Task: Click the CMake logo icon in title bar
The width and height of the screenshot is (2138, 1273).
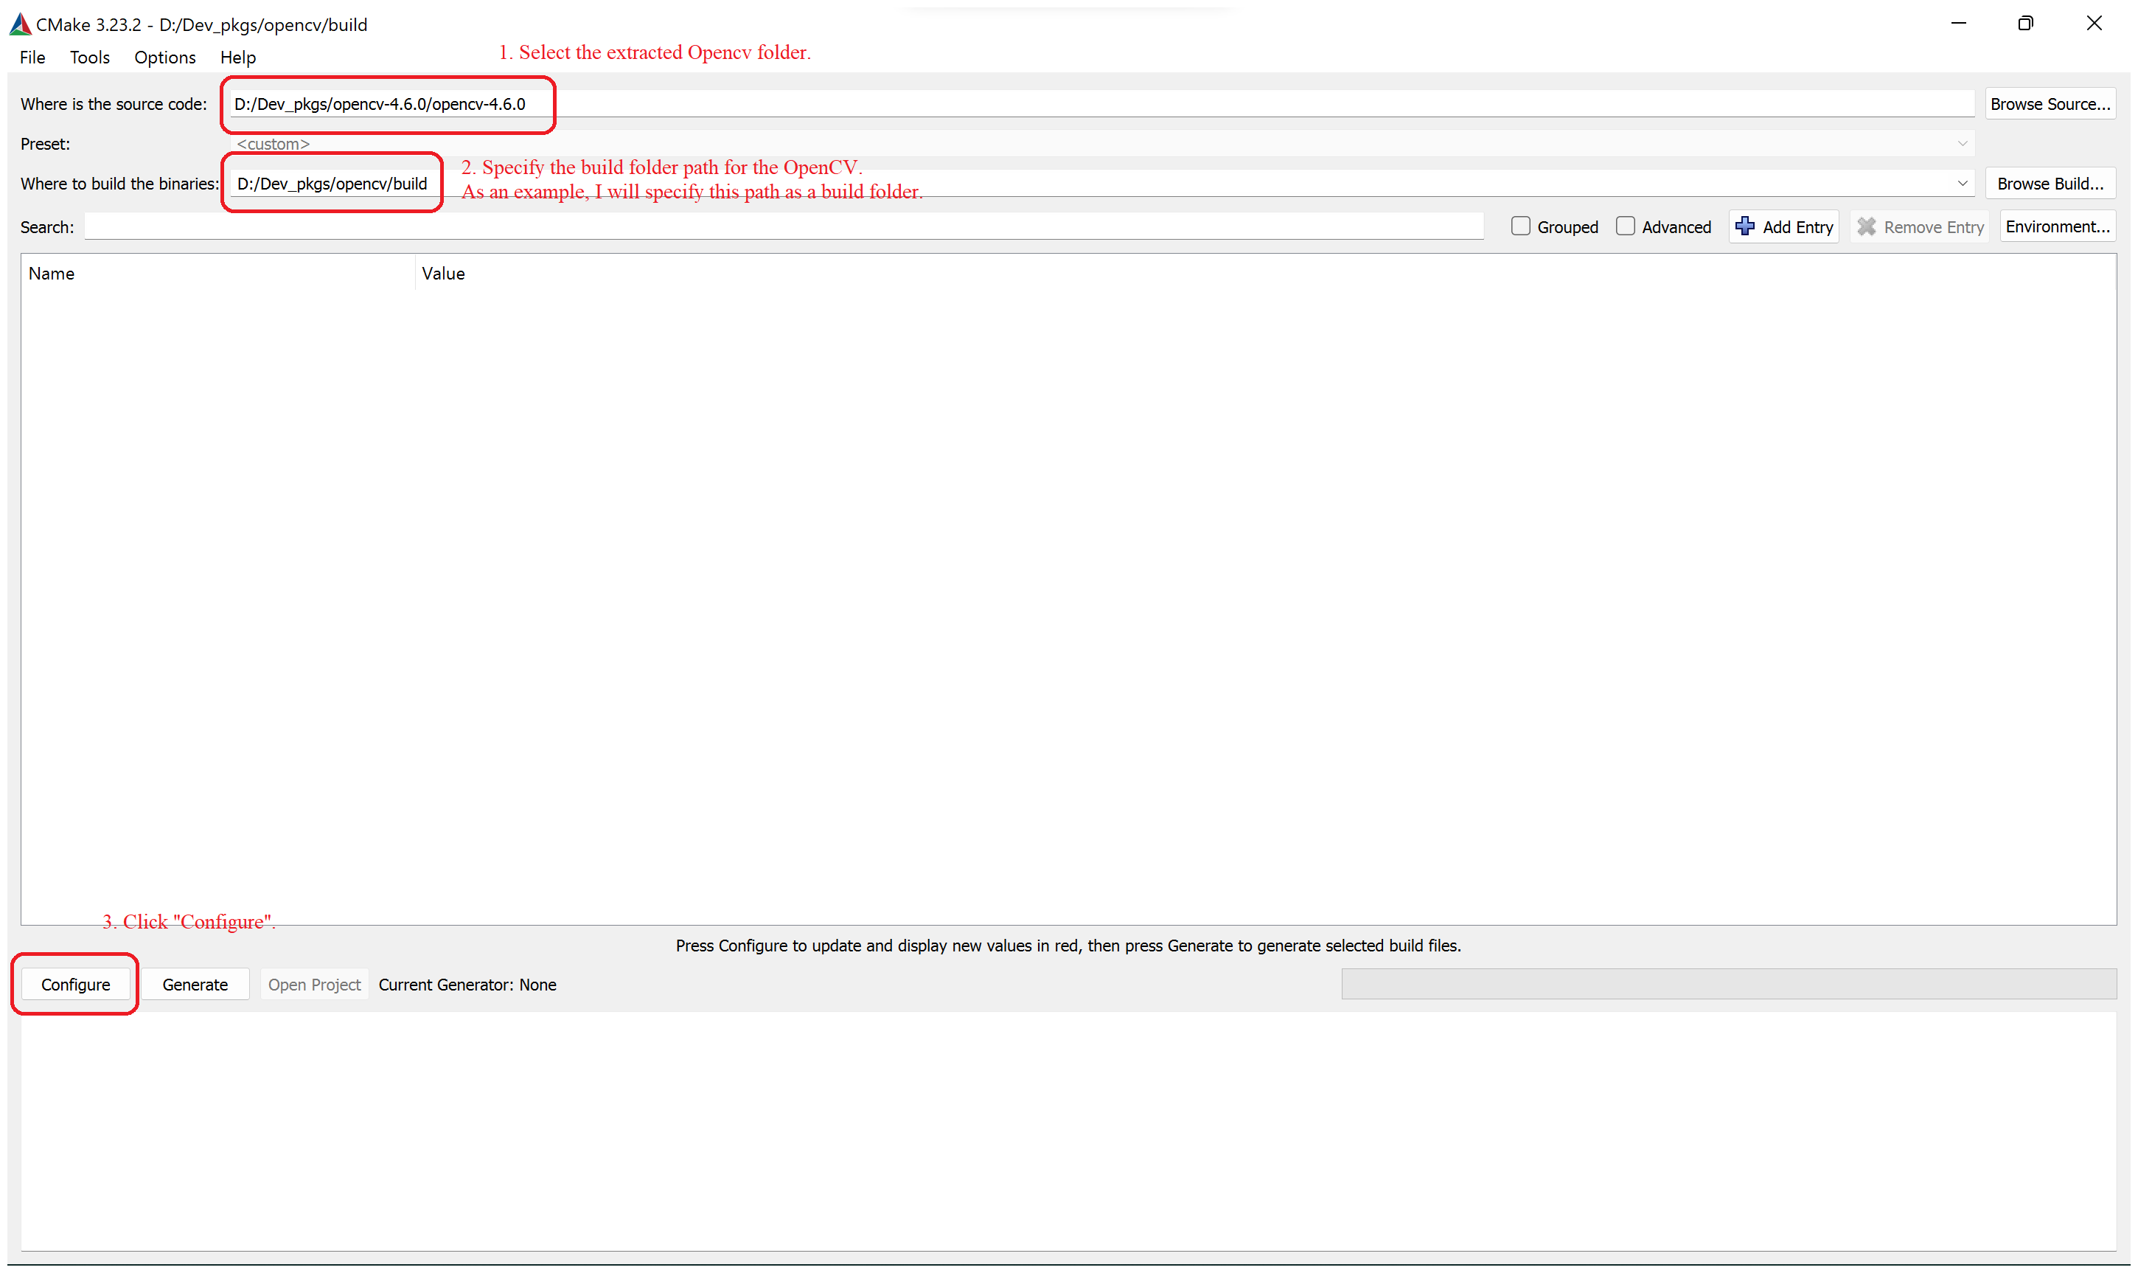Action: point(21,24)
